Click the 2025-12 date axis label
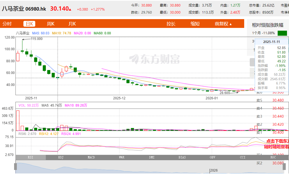Viewport: 289px width, 175px height. 119,98
